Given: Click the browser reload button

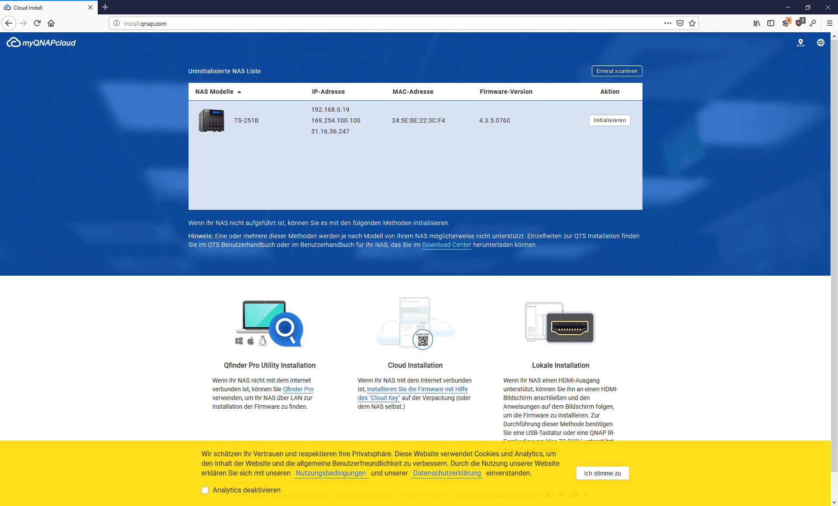Looking at the screenshot, I should (37, 23).
